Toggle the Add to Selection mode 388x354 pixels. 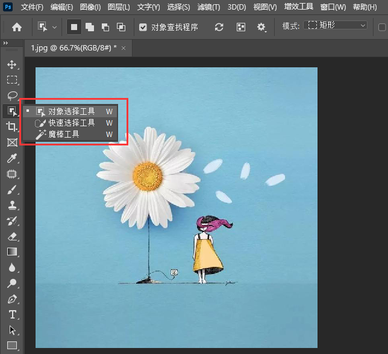pyautogui.click(x=89, y=27)
